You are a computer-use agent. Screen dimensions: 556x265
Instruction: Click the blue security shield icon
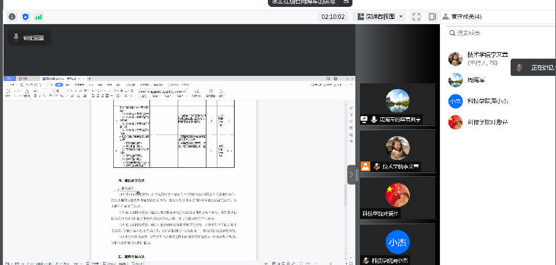point(25,17)
